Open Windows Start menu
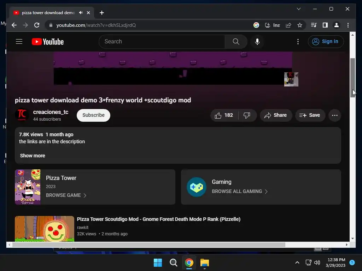The image size is (362, 271). (158, 263)
